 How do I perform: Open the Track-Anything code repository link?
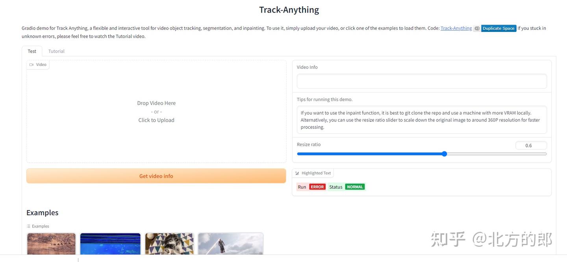(456, 28)
